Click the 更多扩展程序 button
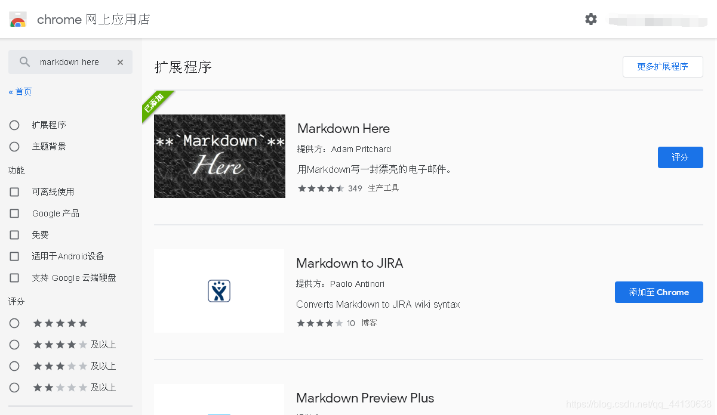The image size is (717, 415). pyautogui.click(x=663, y=67)
